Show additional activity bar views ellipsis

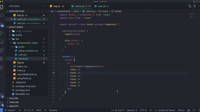pos(2,76)
